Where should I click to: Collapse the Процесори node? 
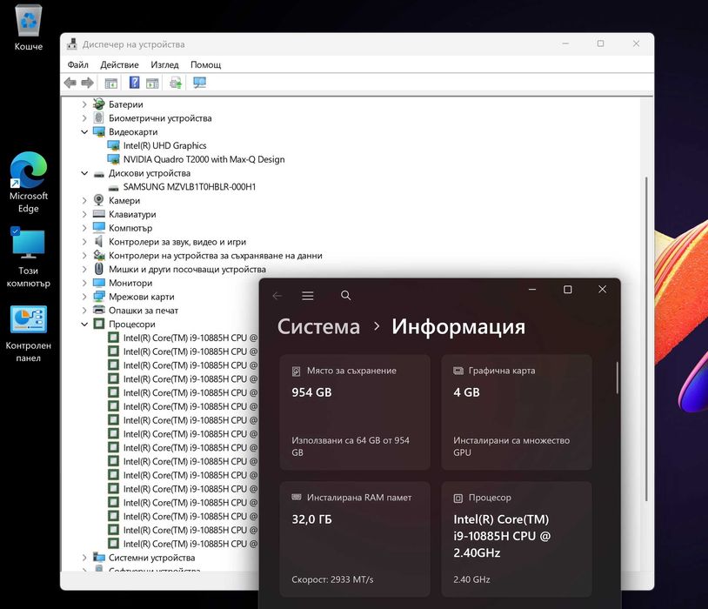(x=84, y=324)
